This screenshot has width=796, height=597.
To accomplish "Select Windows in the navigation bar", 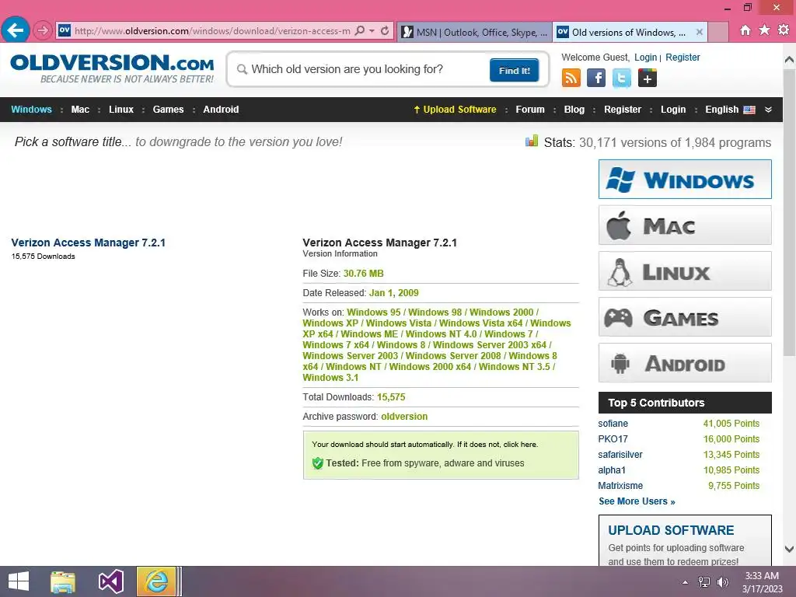I will (31, 109).
